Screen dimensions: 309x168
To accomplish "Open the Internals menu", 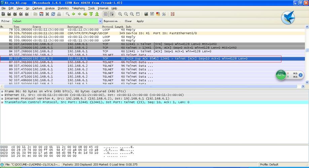I will [103, 8].
